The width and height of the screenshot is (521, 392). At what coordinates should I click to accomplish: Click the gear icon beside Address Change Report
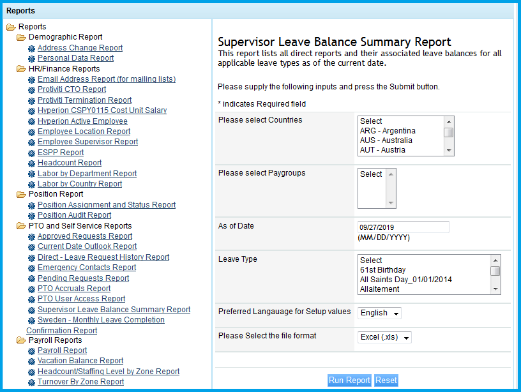coord(32,48)
